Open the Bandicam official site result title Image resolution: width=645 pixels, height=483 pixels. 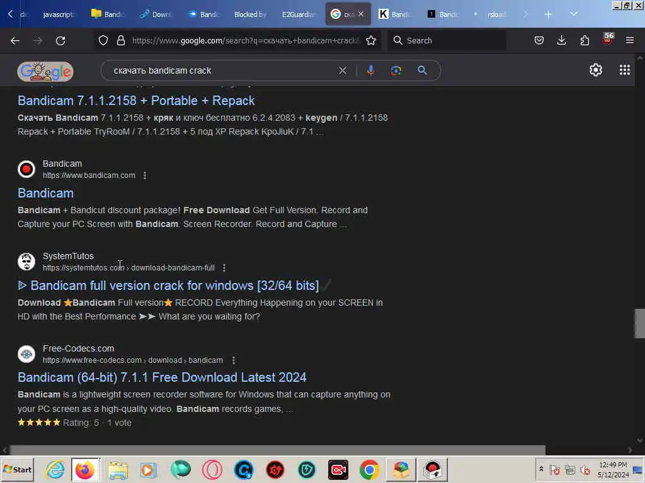(x=45, y=193)
